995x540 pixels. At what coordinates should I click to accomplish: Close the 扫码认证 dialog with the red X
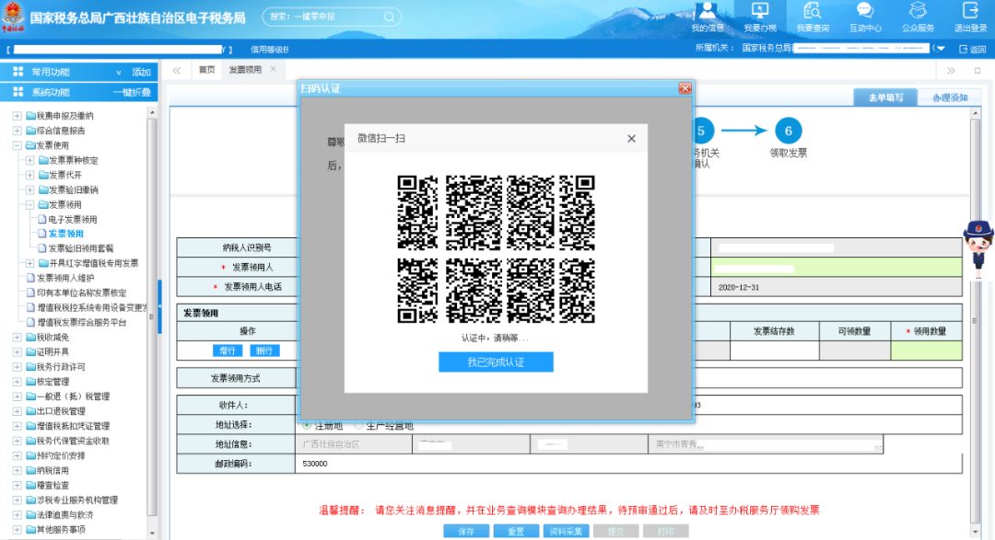coord(685,88)
